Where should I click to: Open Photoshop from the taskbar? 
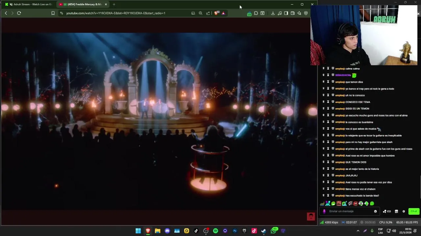pos(235,231)
